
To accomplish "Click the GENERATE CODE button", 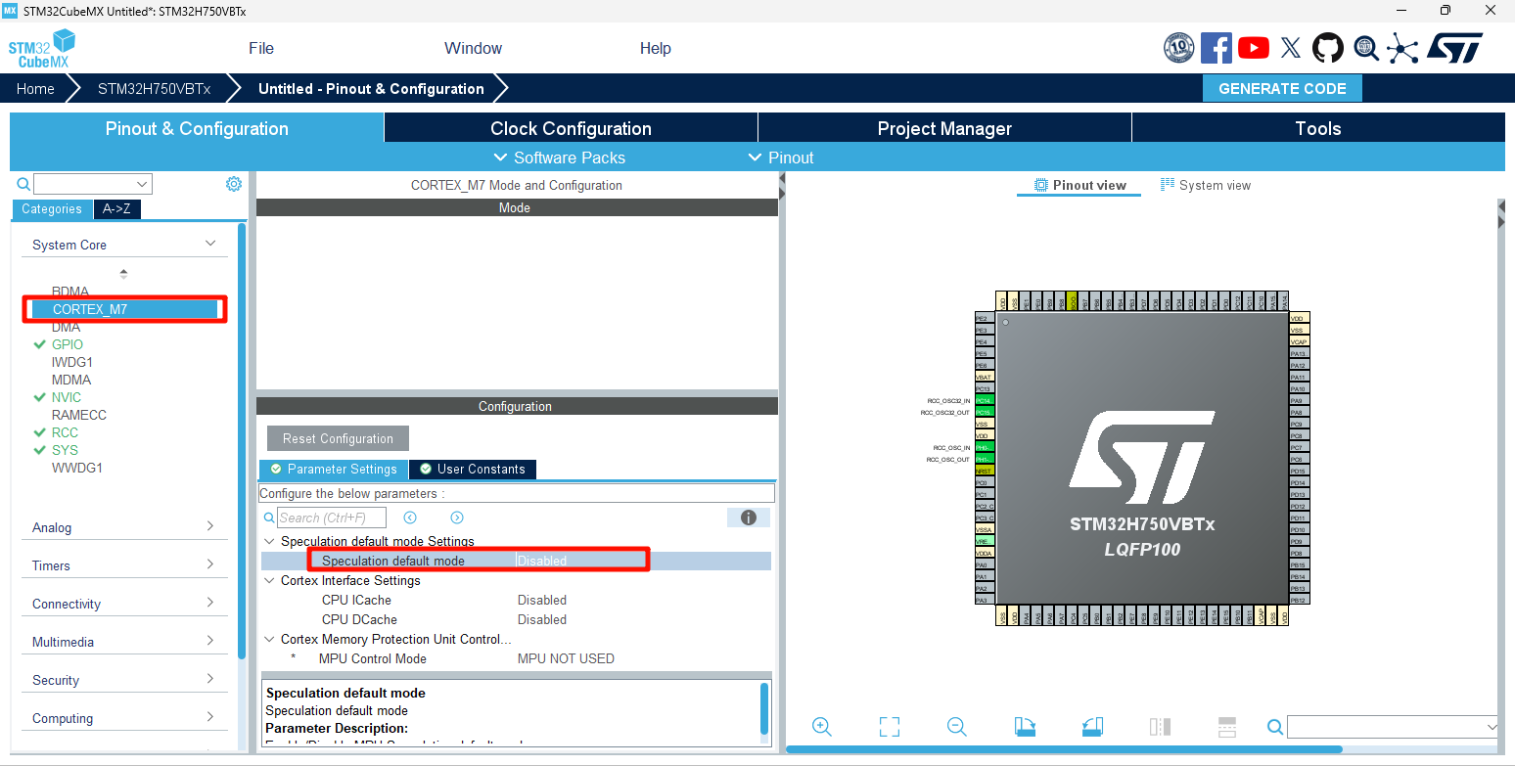I will click(1282, 88).
